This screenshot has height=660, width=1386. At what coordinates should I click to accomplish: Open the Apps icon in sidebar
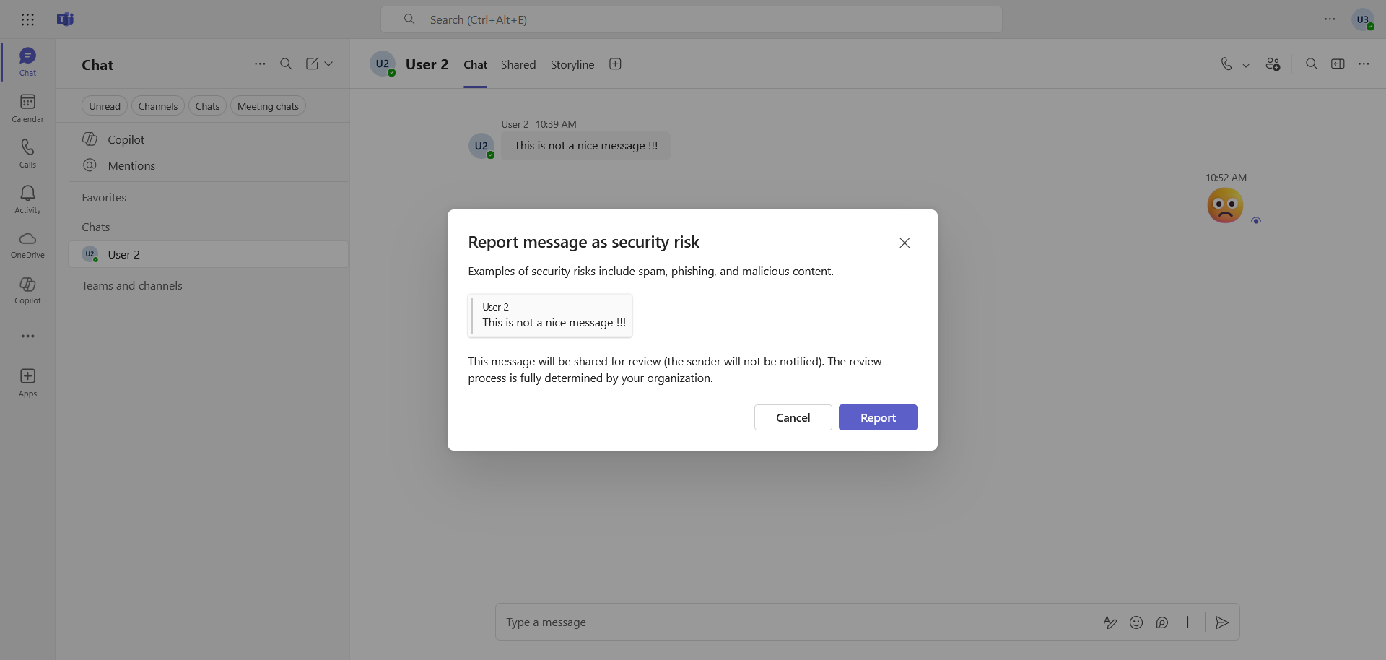pyautogui.click(x=27, y=382)
